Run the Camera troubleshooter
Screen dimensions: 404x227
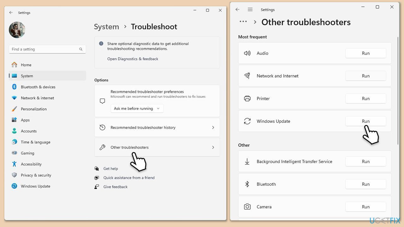tap(365, 207)
